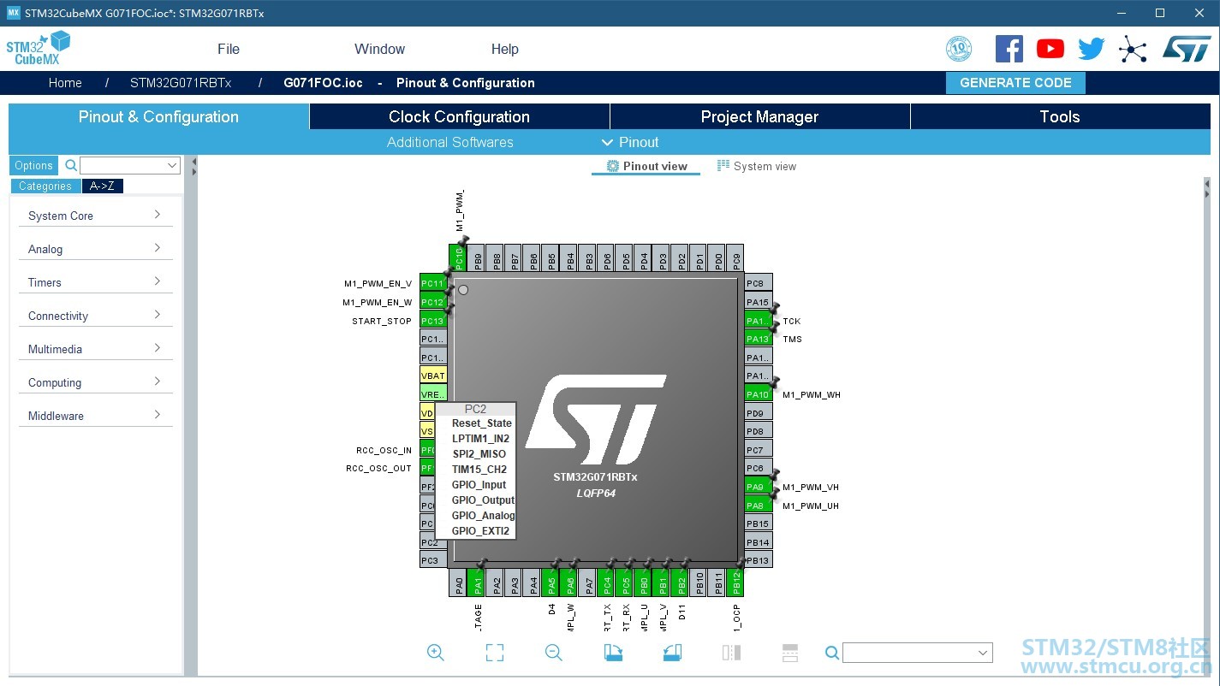Select pin PC8 on the chip
The width and height of the screenshot is (1220, 686).
[759, 283]
